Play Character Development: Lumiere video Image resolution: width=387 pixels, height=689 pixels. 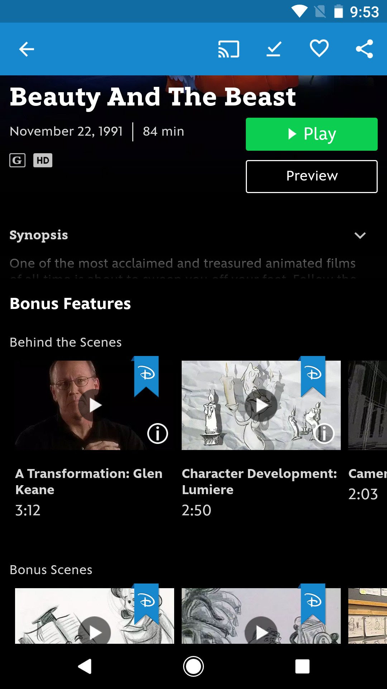pyautogui.click(x=261, y=406)
